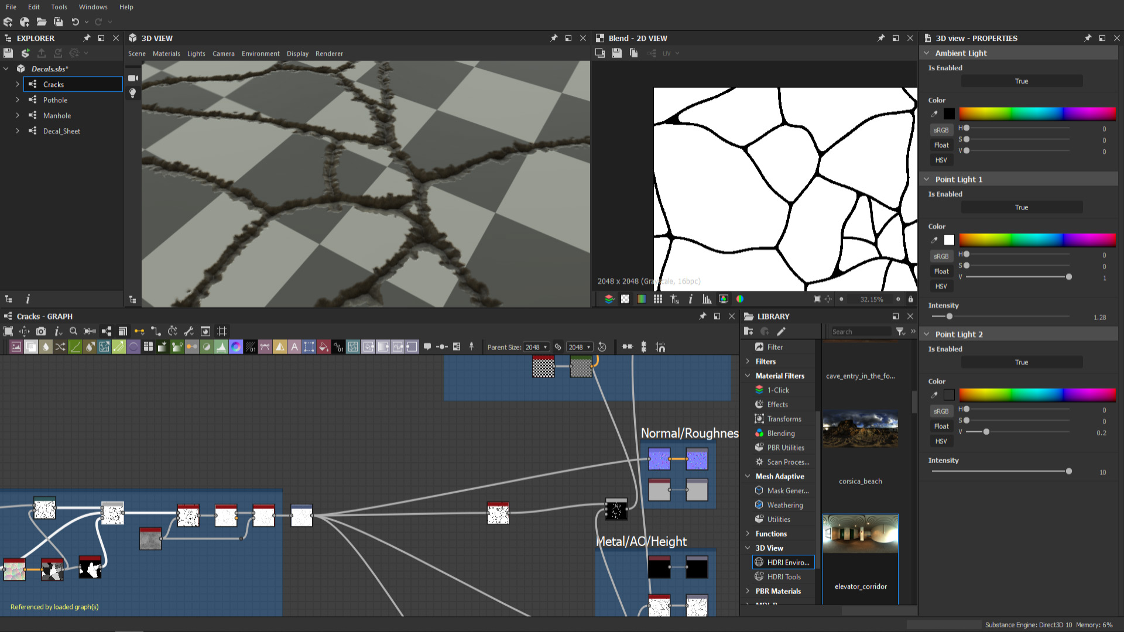The height and width of the screenshot is (632, 1124).
Task: Pin the Explorer panel
Action: pos(87,38)
